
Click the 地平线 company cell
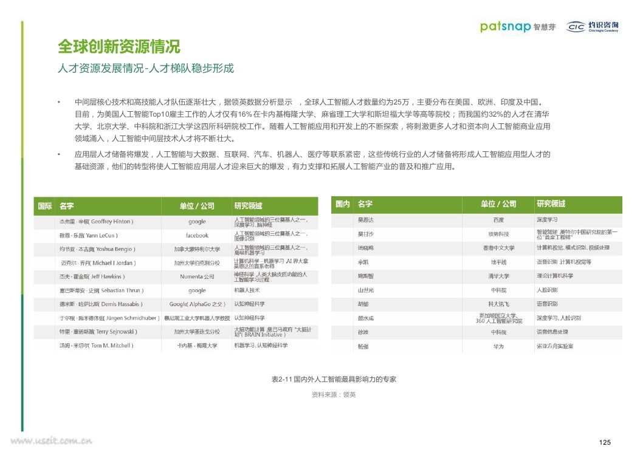[x=498, y=262]
